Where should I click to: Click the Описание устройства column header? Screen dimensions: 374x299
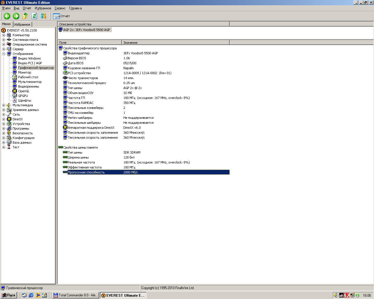tap(143, 24)
